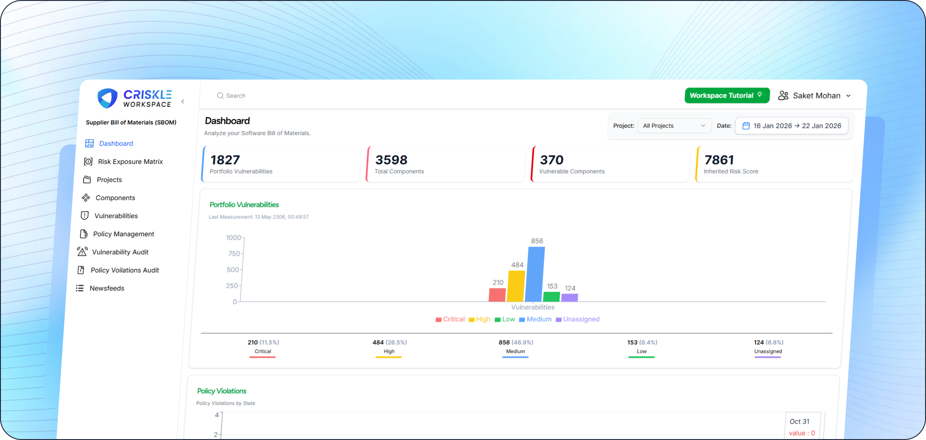Click the Risk Exposure Matrix icon
Screen dimensions: 926x440
pos(88,161)
